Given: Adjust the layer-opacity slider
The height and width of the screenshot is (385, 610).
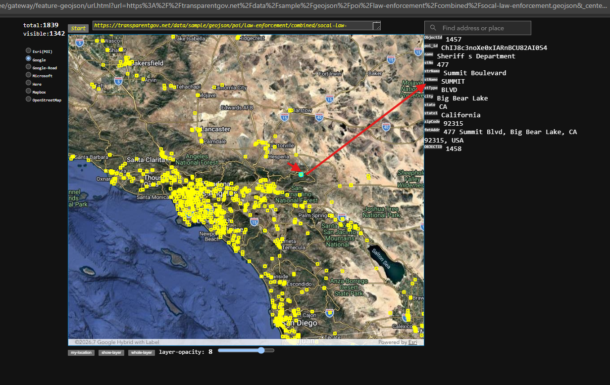Looking at the screenshot, I should coord(246,350).
